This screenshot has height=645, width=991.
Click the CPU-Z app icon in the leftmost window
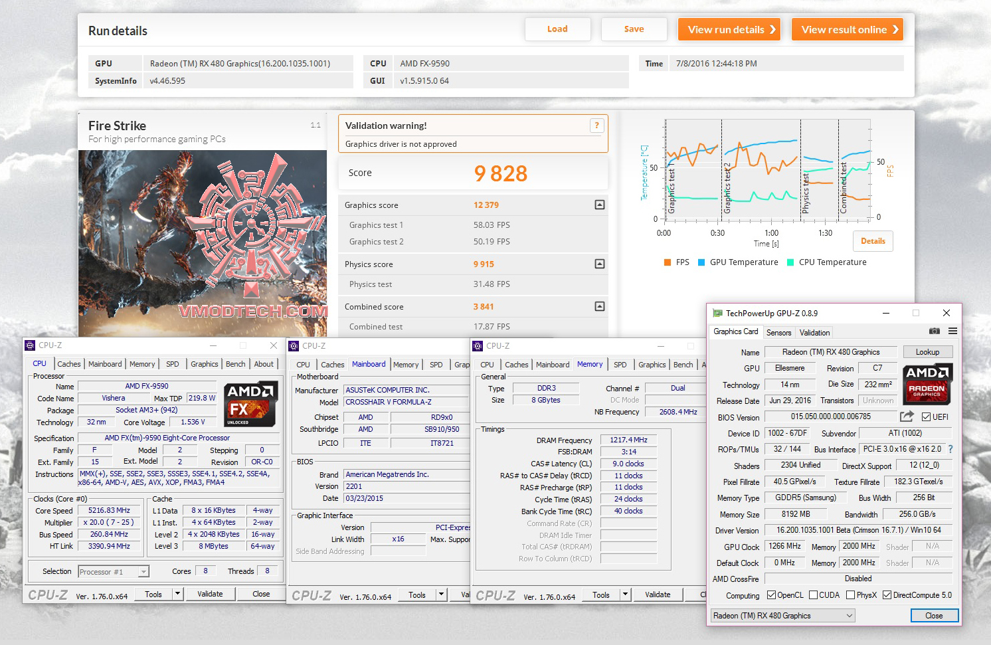30,345
